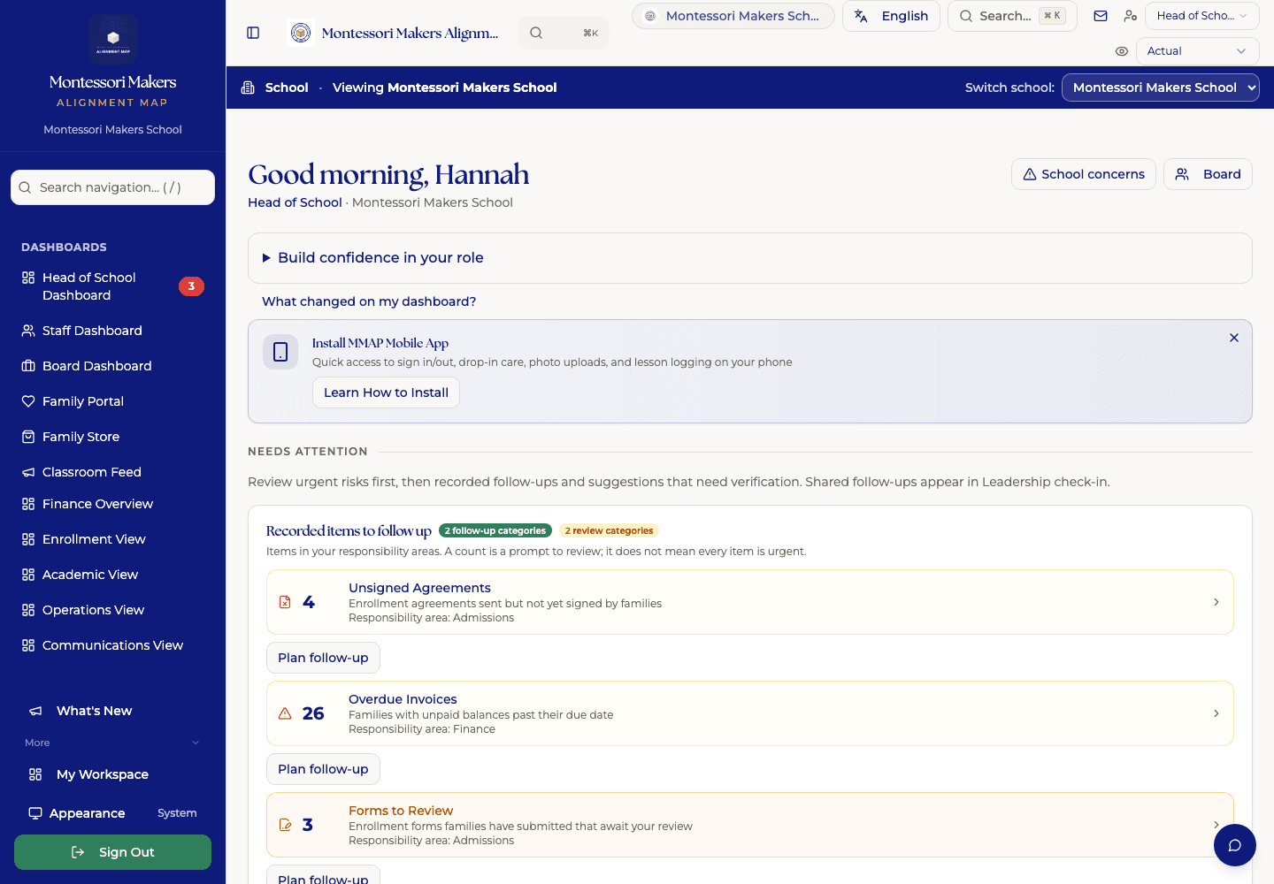Image resolution: width=1274 pixels, height=884 pixels.
Task: Click What changed on my dashboard link
Action: pos(369,301)
